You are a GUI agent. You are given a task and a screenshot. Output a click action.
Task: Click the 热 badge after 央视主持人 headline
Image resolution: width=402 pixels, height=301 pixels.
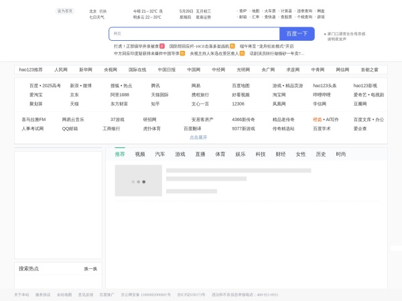(242, 54)
